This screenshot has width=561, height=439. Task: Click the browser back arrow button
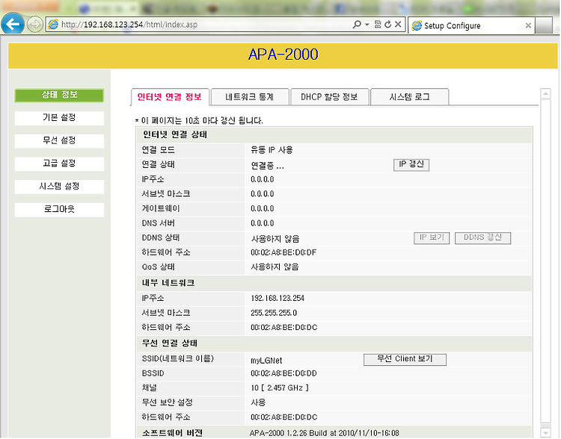(x=13, y=25)
